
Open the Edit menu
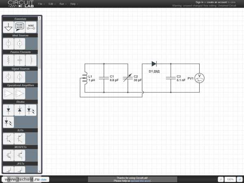pyautogui.click(x=52, y=4)
